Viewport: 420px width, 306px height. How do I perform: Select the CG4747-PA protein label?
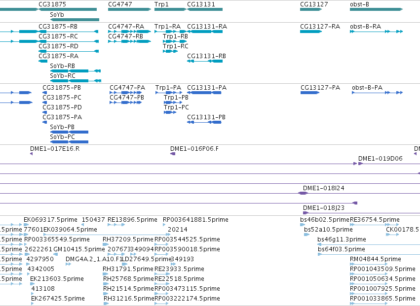coord(127,88)
